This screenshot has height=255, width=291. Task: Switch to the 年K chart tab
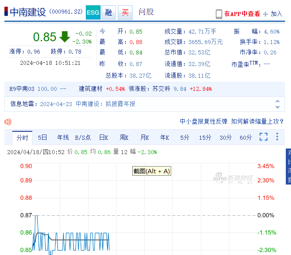tap(164, 137)
